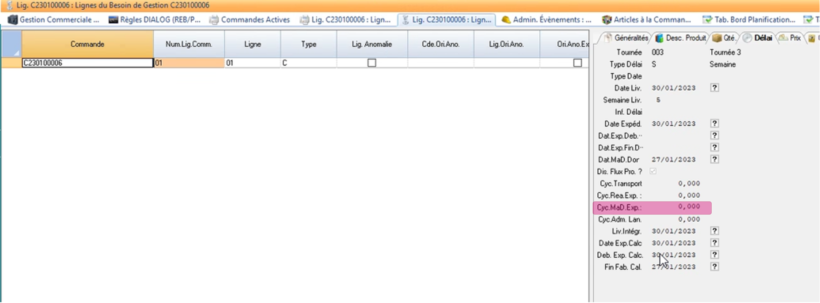The image size is (820, 303).
Task: Open the Gestion Commerciale tab
Action: [x=54, y=19]
